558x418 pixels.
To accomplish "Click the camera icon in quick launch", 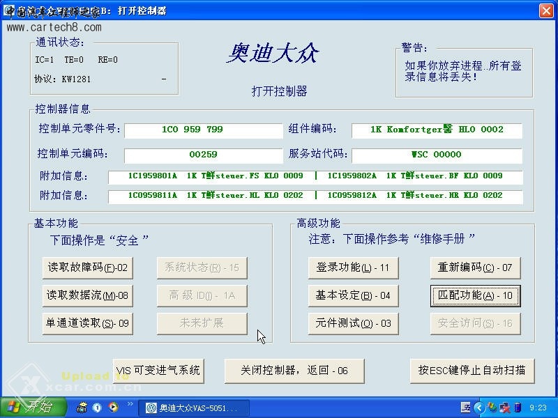I will [82, 408].
